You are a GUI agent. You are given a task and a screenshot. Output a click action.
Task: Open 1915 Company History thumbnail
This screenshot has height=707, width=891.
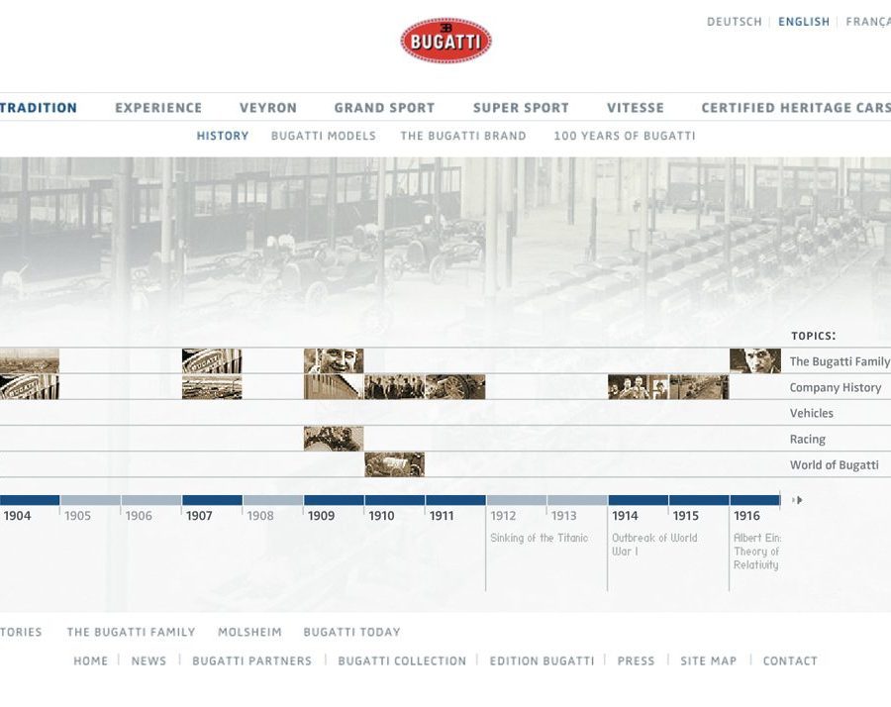coord(699,387)
